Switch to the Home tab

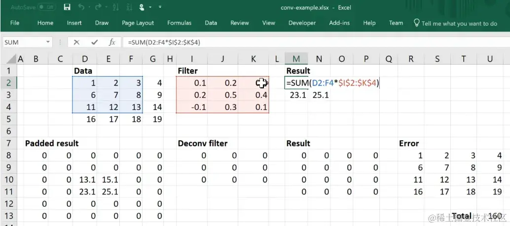point(45,23)
